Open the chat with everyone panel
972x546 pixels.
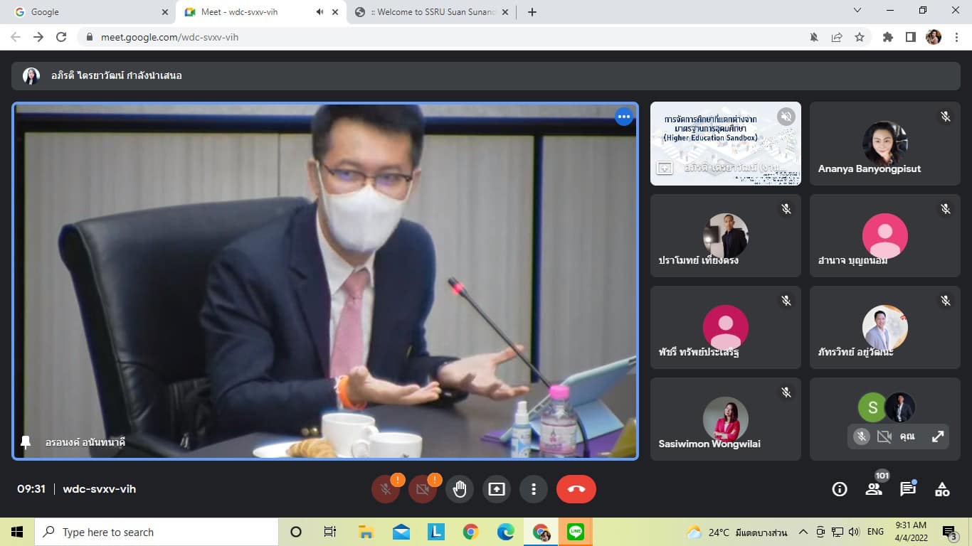pos(908,489)
